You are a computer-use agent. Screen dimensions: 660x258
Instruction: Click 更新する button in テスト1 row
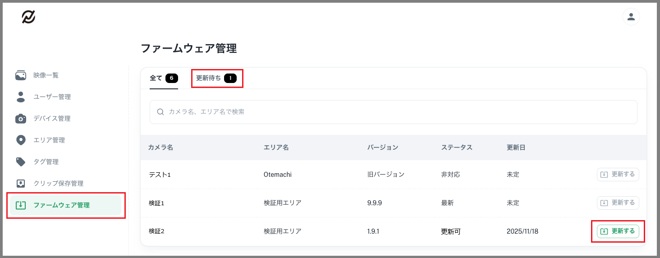(618, 175)
